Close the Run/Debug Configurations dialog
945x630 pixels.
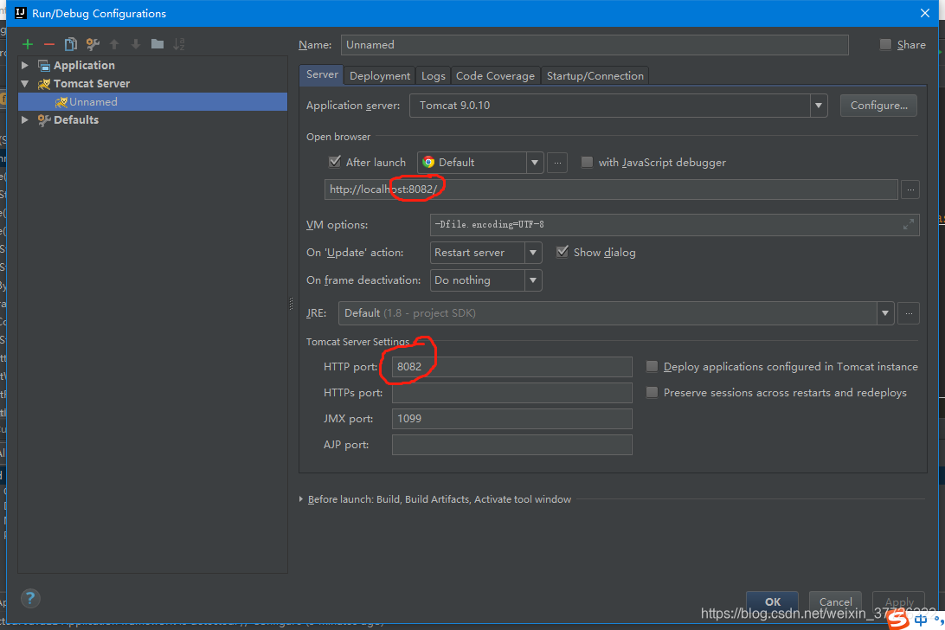925,13
